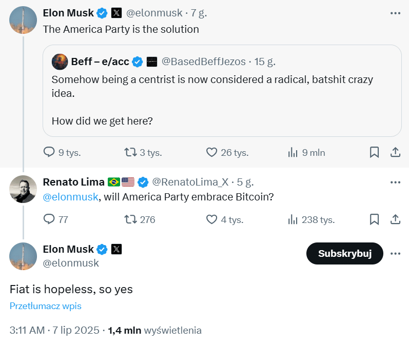The image size is (409, 346).
Task: Like Renato Lima's post
Action: (212, 219)
